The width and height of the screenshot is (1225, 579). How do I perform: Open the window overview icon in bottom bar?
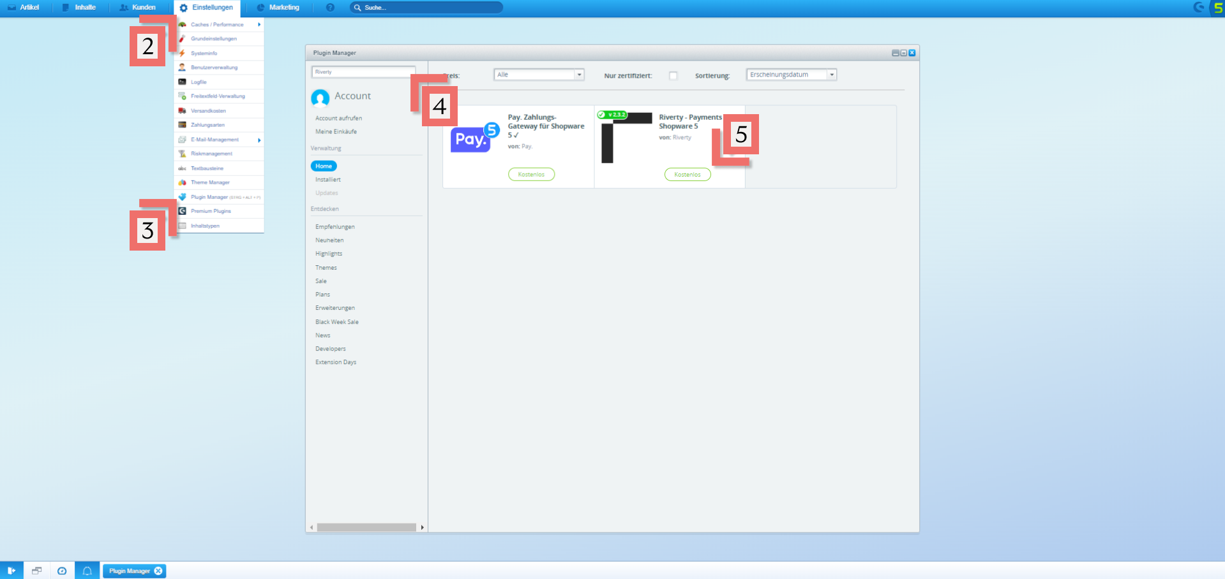coord(37,571)
